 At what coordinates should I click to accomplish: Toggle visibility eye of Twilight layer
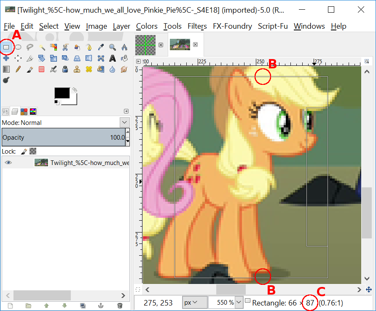8,162
